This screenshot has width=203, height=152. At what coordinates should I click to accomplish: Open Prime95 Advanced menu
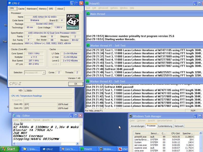[103, 8]
